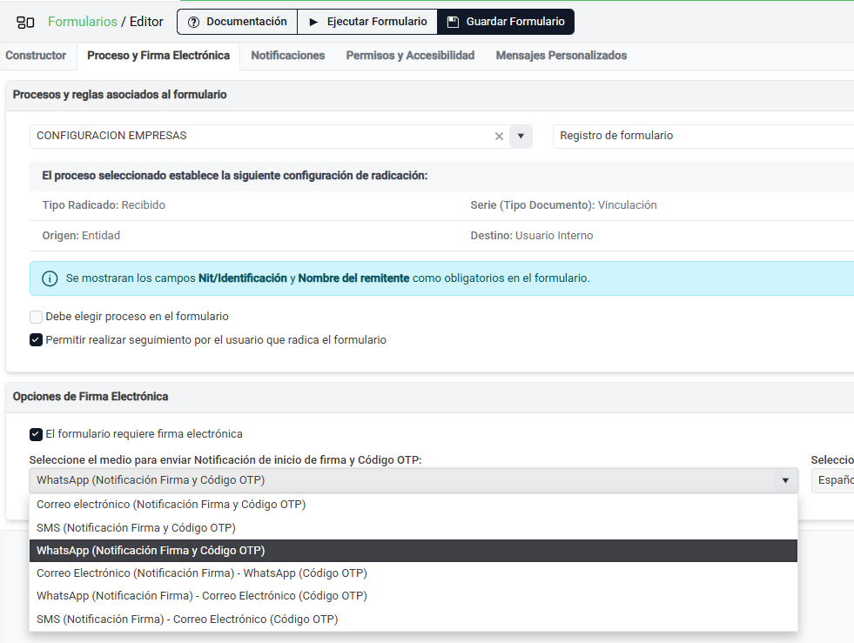Screen dimensions: 854x643
Task: Clear the CONFIGURACION EMPRESAS selection with X
Action: pos(499,136)
